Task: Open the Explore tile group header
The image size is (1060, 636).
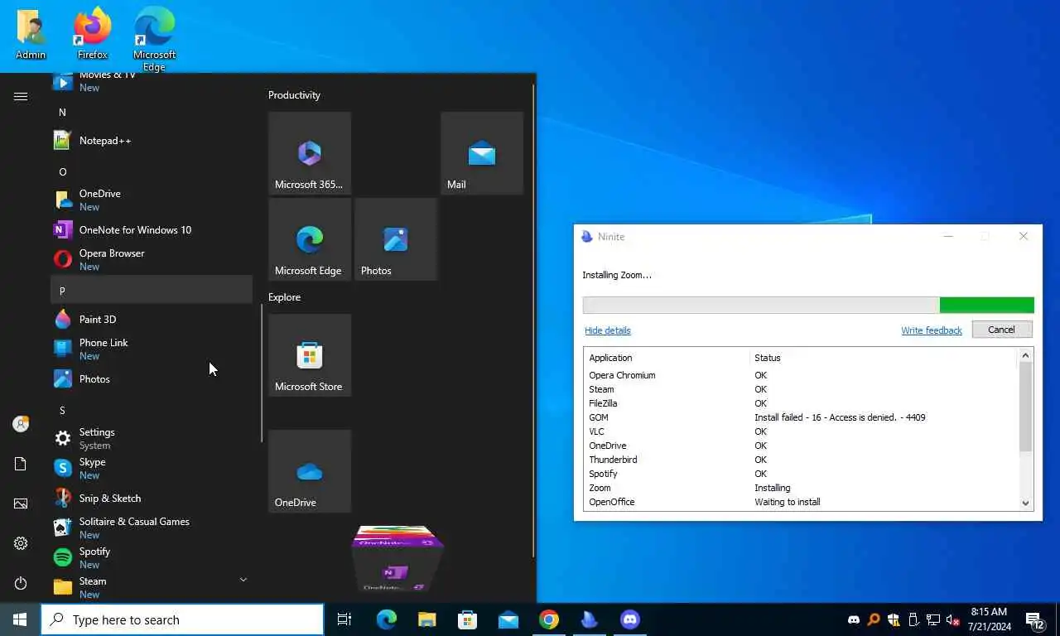Action: [284, 297]
